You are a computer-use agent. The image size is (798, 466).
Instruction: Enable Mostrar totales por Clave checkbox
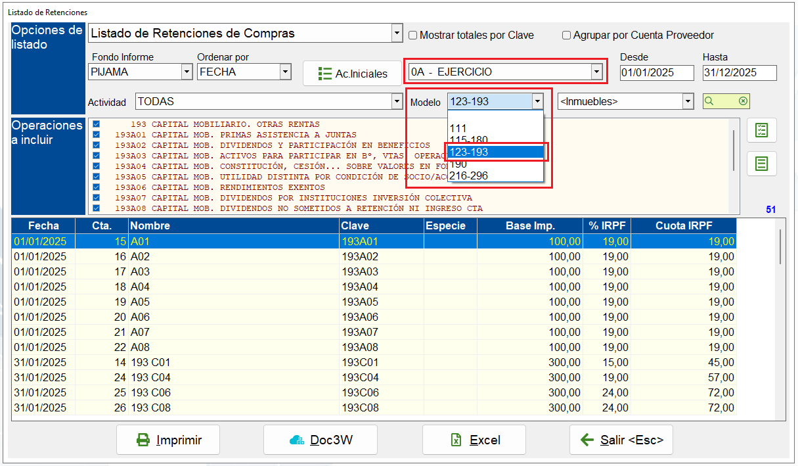click(413, 35)
